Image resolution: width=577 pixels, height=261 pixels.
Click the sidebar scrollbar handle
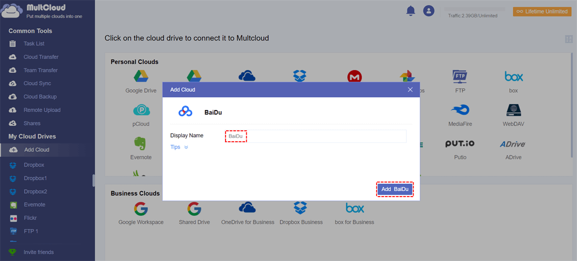(93, 180)
